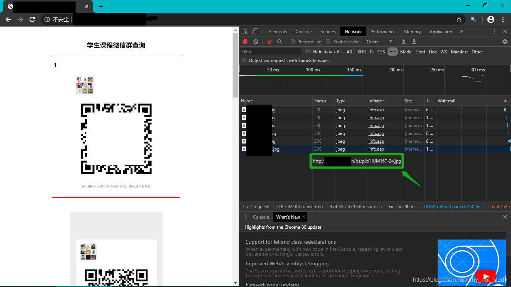Open Chrome's three-dot menu
The image size is (511, 287).
pos(504,19)
